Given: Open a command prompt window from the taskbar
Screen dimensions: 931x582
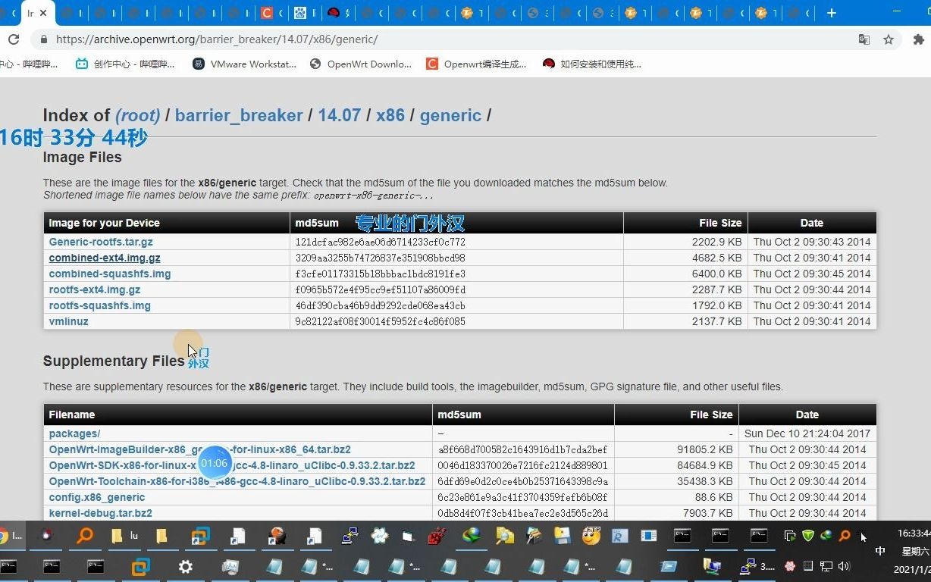Looking at the screenshot, I should coord(682,537).
